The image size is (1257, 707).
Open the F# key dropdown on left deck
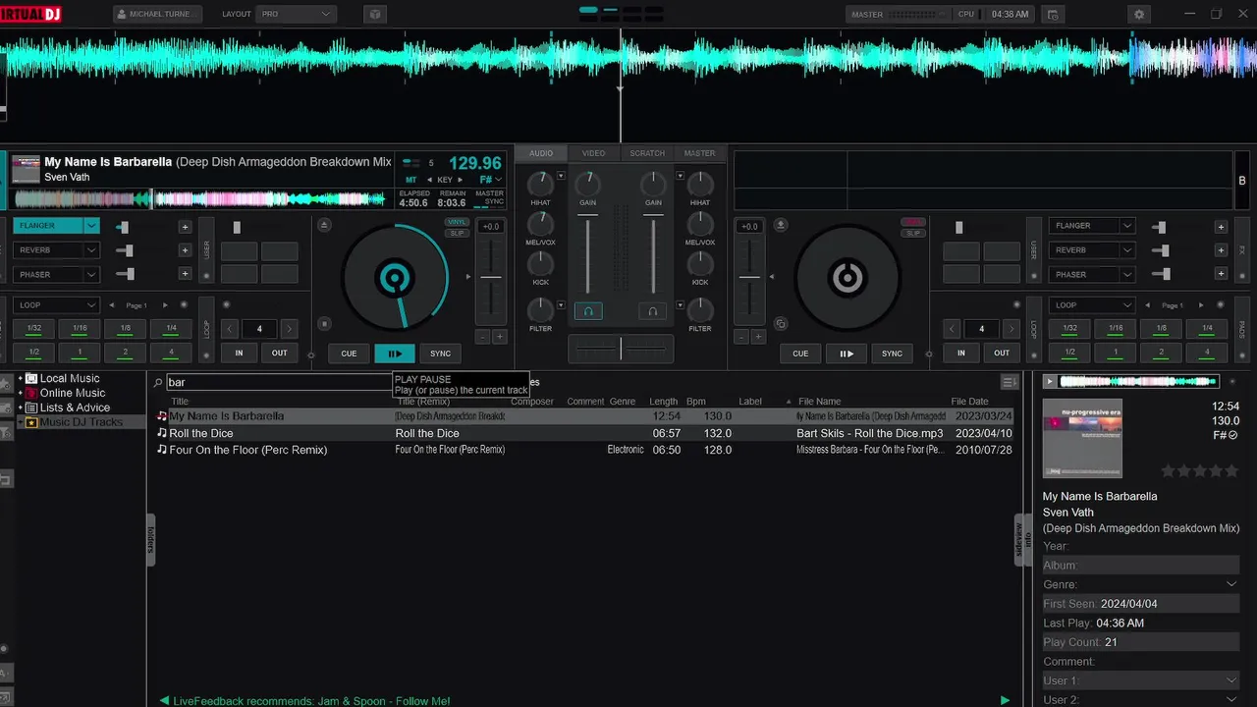[x=491, y=180]
